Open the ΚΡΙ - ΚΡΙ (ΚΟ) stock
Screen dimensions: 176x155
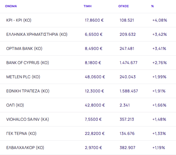click(x=19, y=20)
